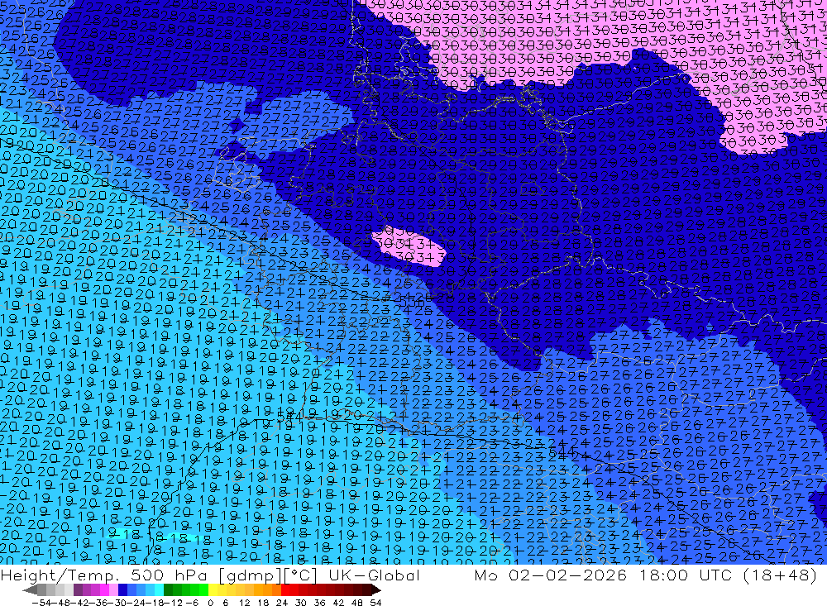Click the '54' maximum legend scale value
The height and width of the screenshot is (606, 827).
(x=375, y=603)
